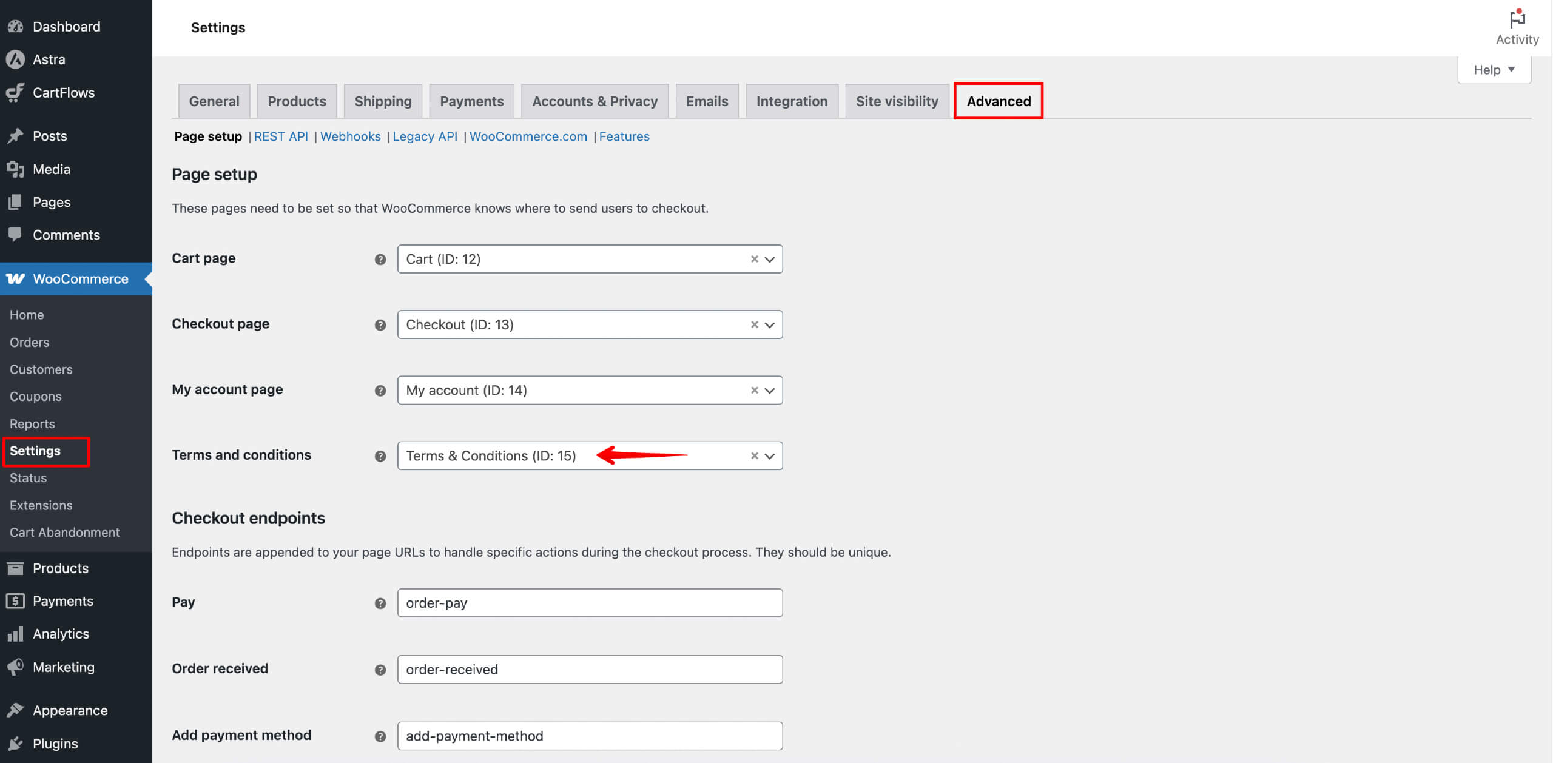Image resolution: width=1553 pixels, height=763 pixels.
Task: Open the WooCommerce.com section link
Action: pos(528,136)
